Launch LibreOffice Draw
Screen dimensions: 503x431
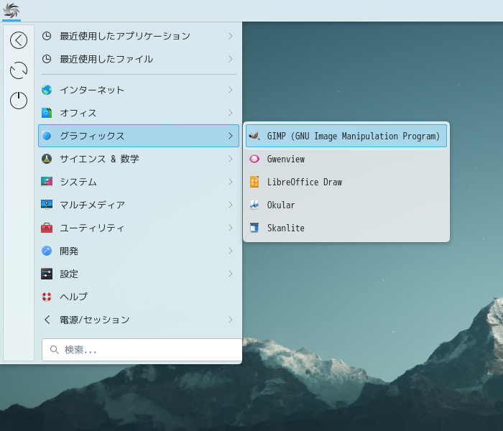(346, 182)
